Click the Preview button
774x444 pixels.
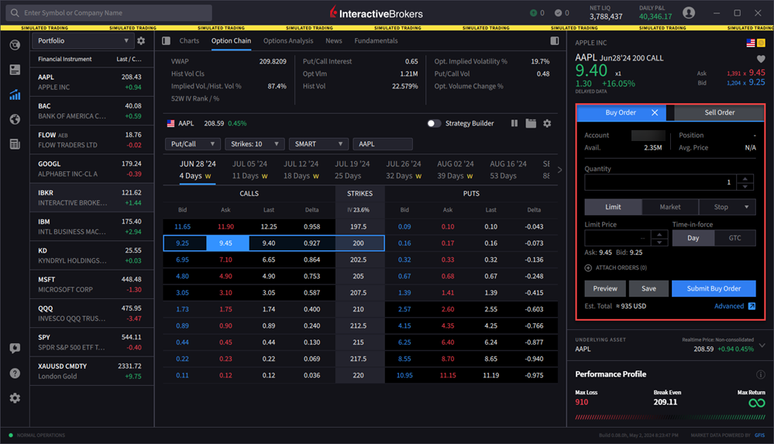coord(605,288)
